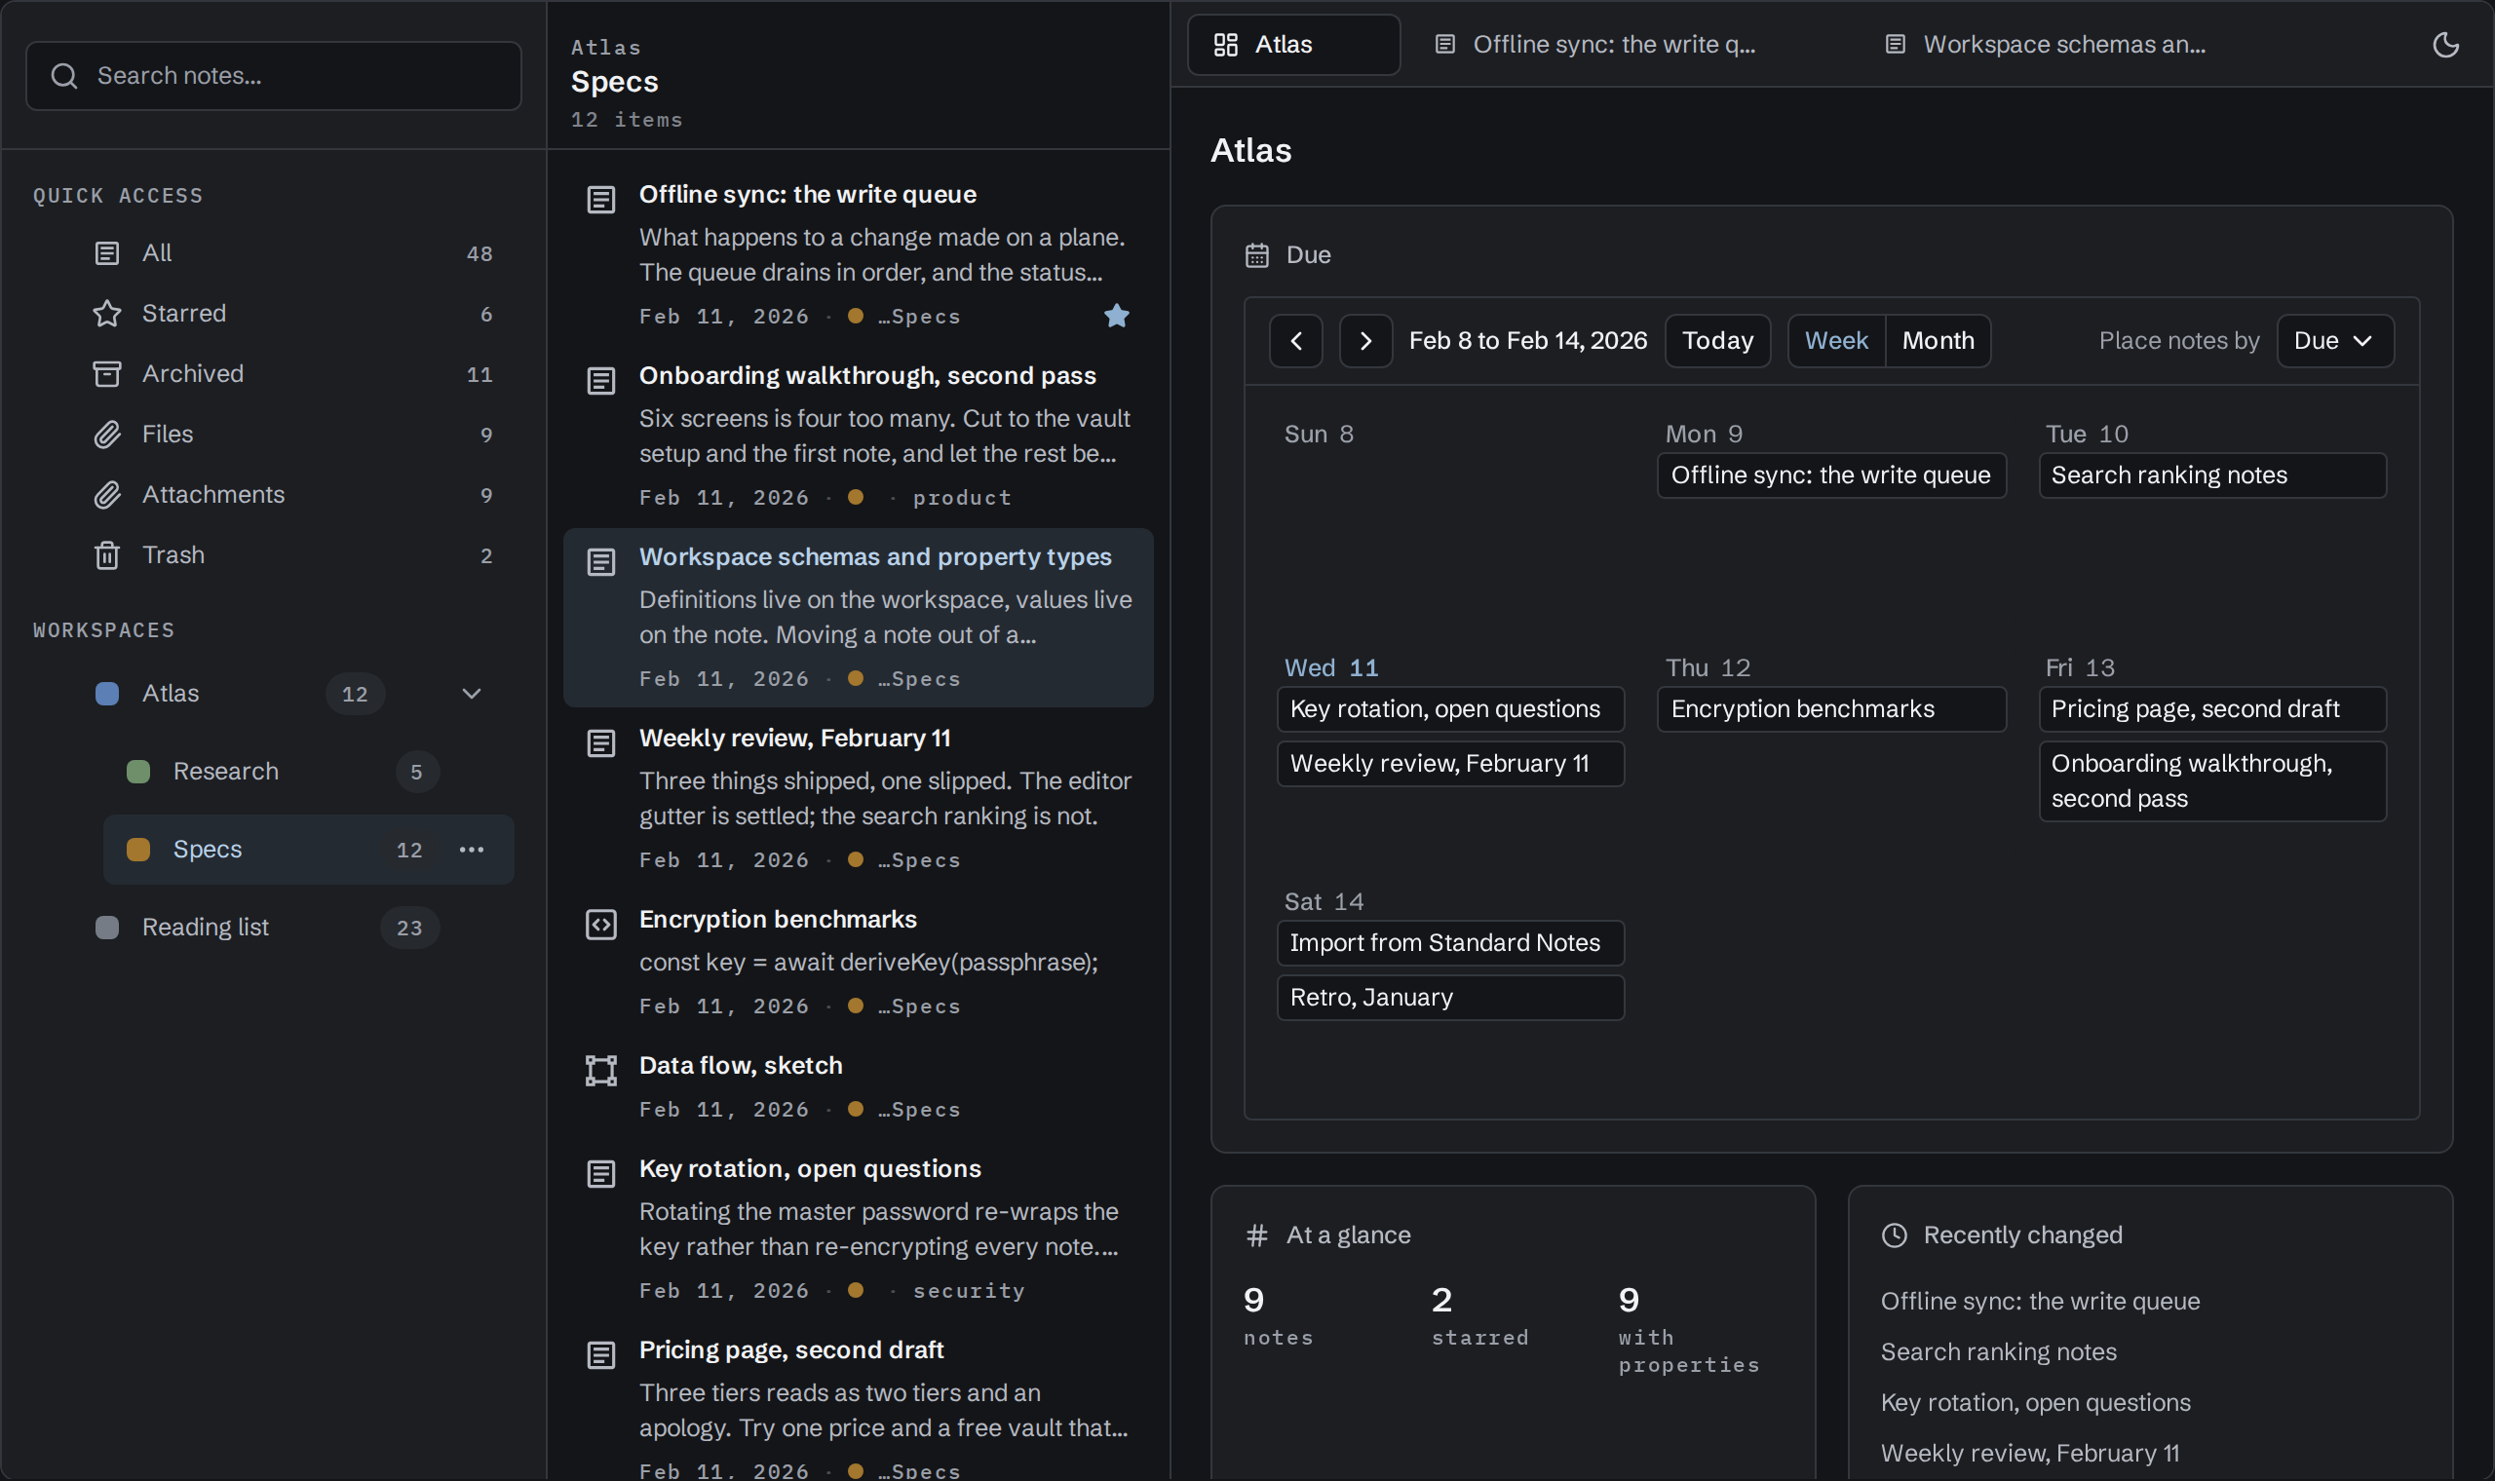Click the Atlas tab grid icon
The image size is (2495, 1481).
click(x=1225, y=45)
